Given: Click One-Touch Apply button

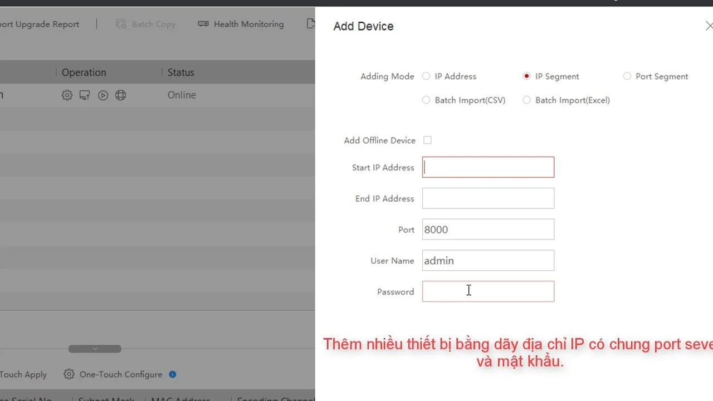Looking at the screenshot, I should (x=23, y=375).
